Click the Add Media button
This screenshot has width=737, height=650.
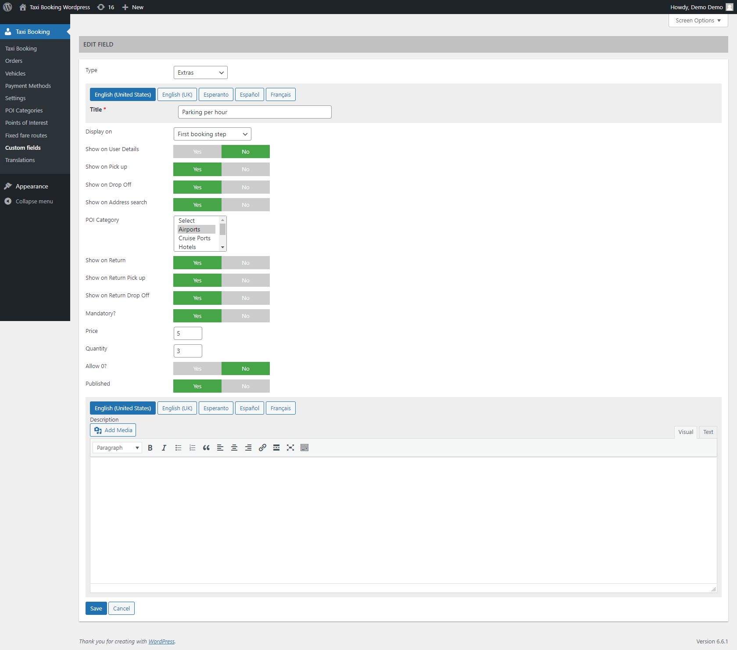click(113, 430)
